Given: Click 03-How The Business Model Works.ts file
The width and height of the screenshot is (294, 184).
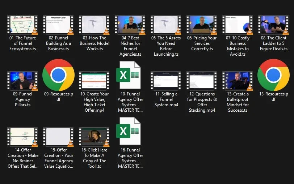Looking at the screenshot, I should point(94,25).
